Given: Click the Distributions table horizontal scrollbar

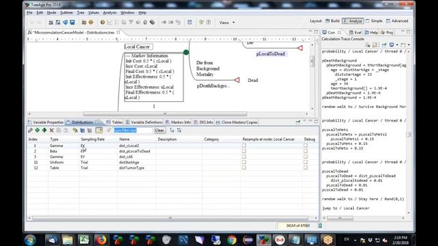Looking at the screenshot, I should (x=170, y=218).
